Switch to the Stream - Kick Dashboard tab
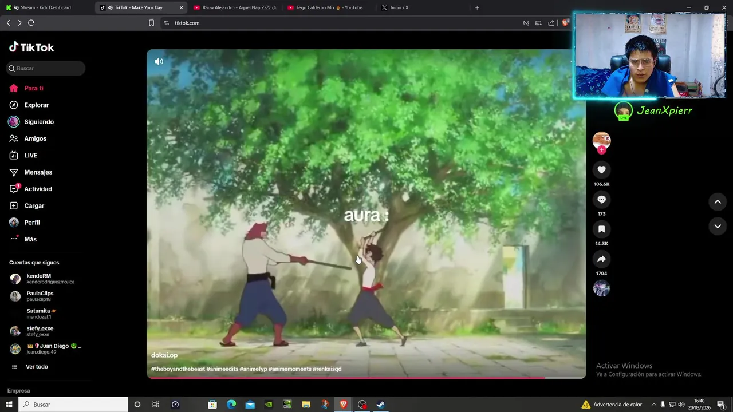Viewport: 733px width, 412px height. click(46, 7)
